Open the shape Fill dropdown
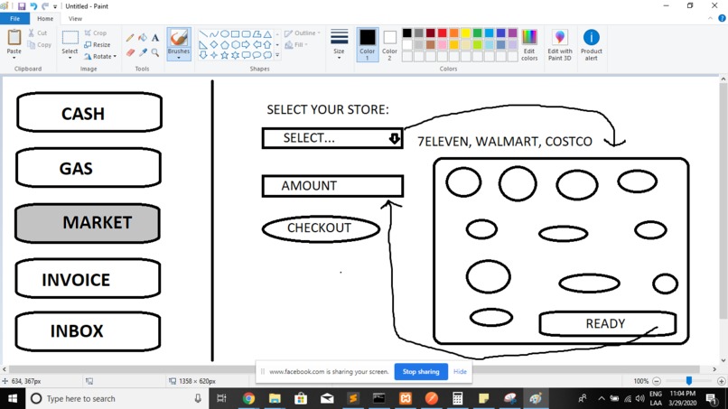Screen dimensions: 728x409 (x=296, y=45)
